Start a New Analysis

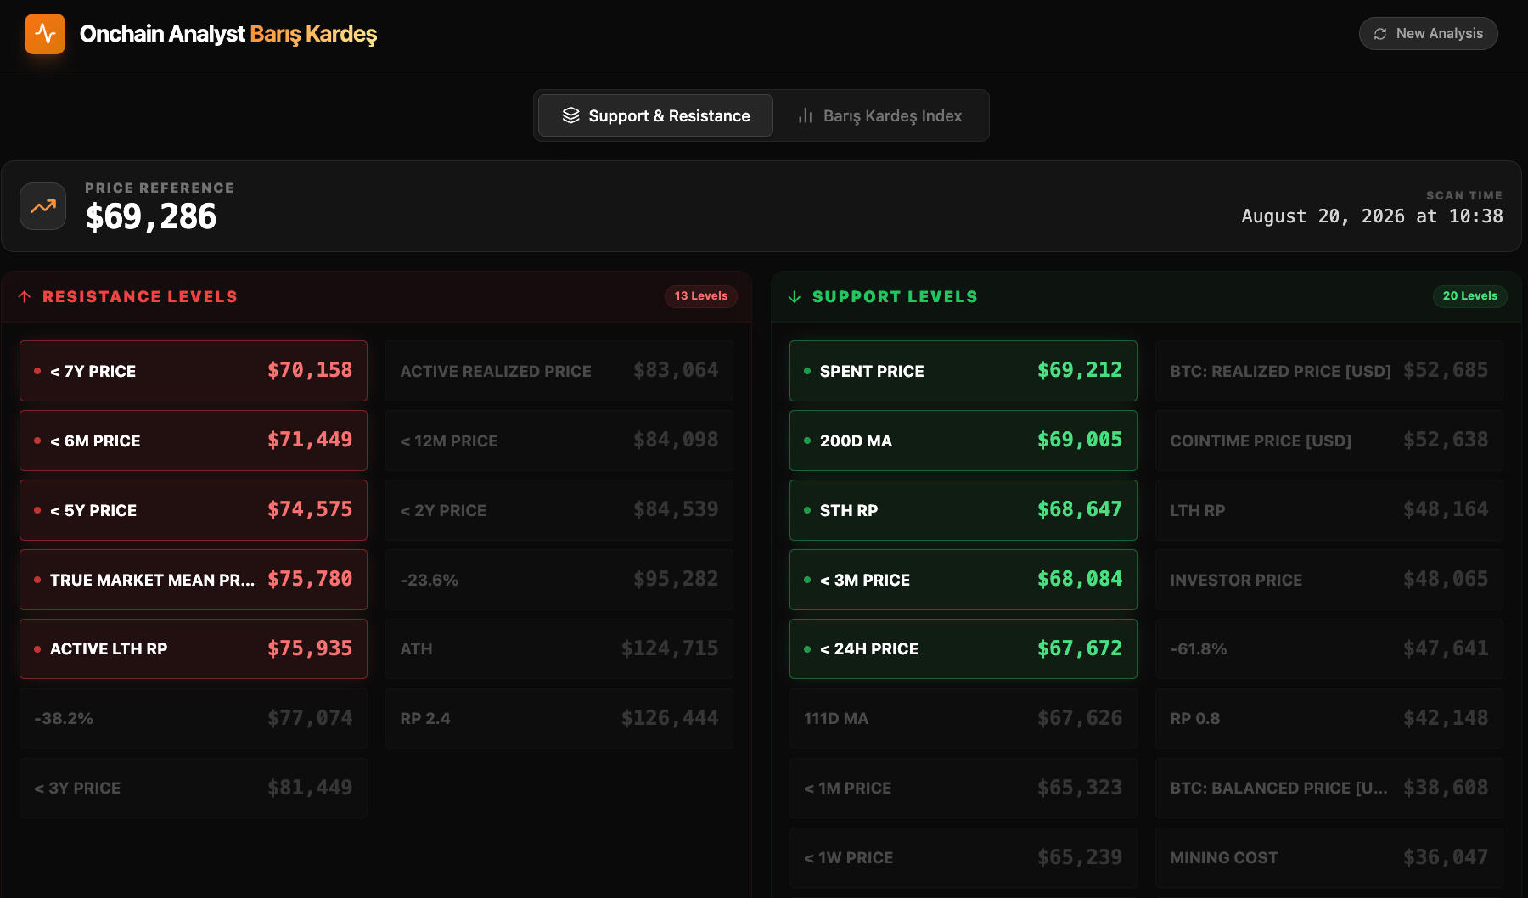1429,34
